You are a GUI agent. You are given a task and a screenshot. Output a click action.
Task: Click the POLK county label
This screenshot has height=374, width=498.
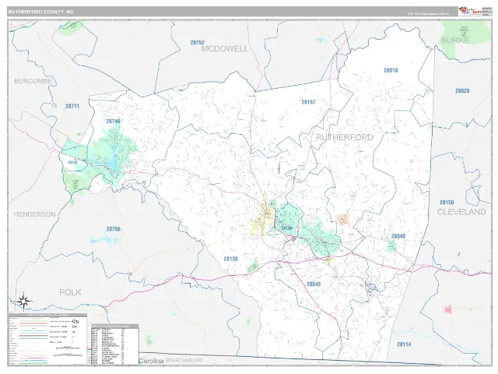tap(70, 292)
